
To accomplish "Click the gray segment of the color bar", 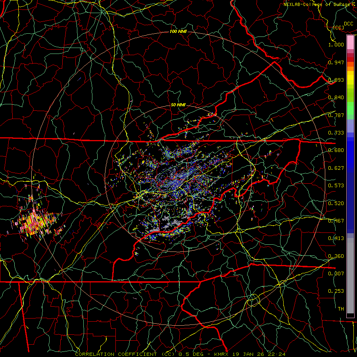I will click(350, 276).
